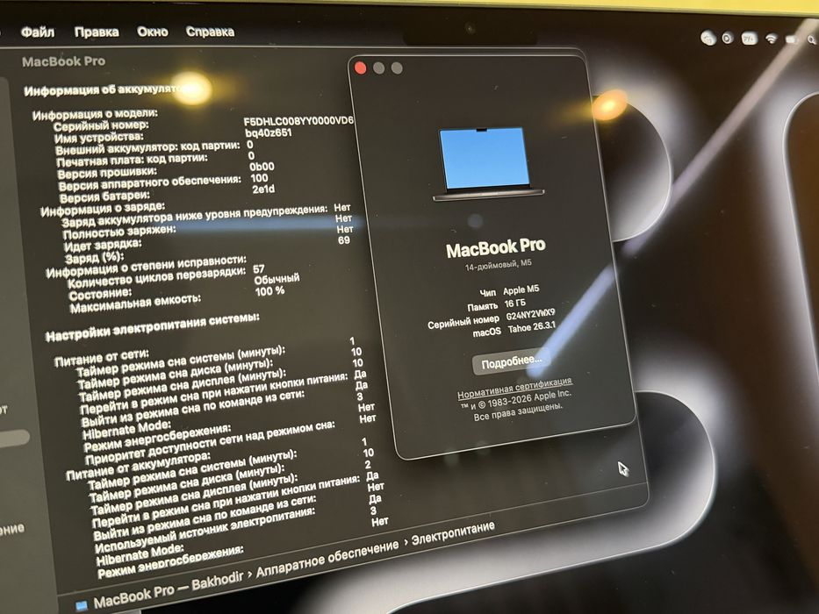The height and width of the screenshot is (614, 819).
Task: Click the Питание от аккумулятора label
Action: click(x=139, y=465)
